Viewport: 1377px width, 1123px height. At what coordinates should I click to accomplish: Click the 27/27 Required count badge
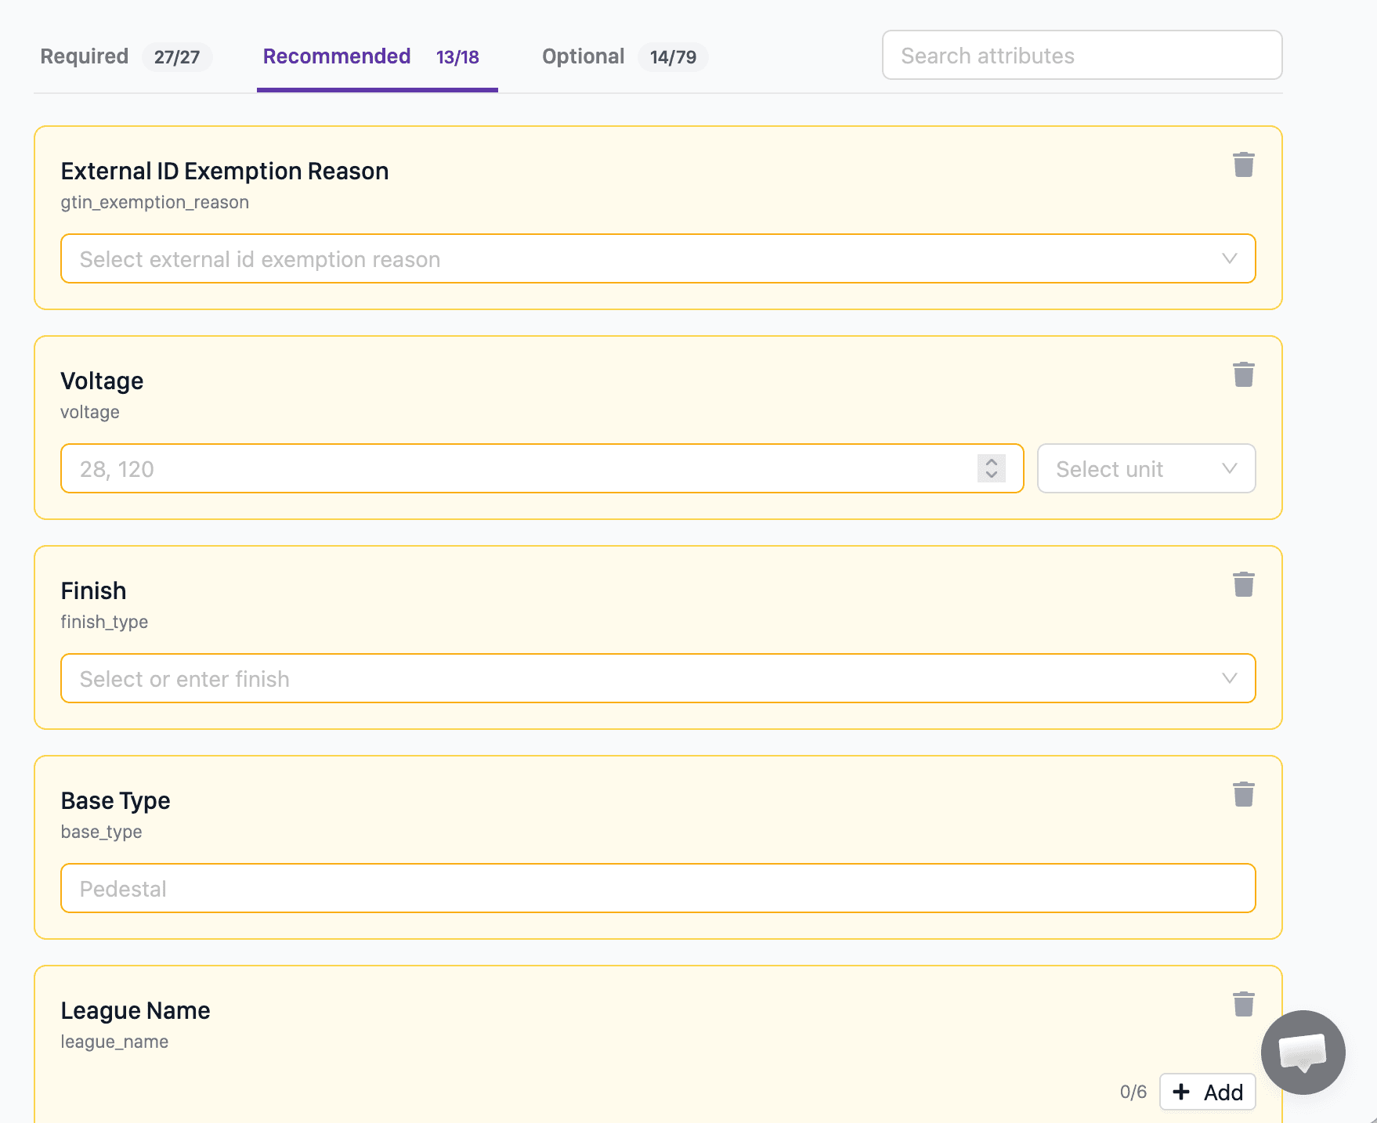coord(177,57)
